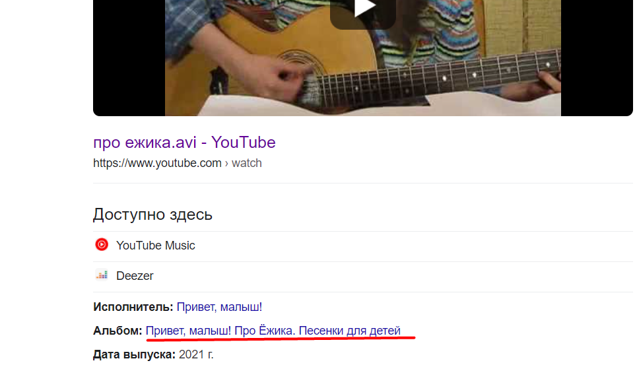Open the artist link 'Привет, малыш!'

pos(219,307)
